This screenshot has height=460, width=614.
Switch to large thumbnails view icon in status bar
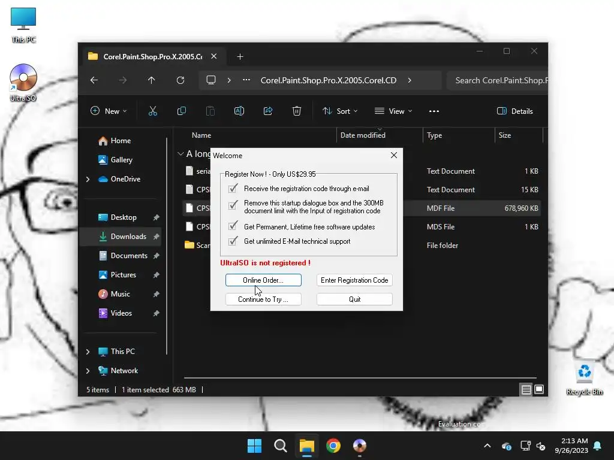tap(539, 389)
